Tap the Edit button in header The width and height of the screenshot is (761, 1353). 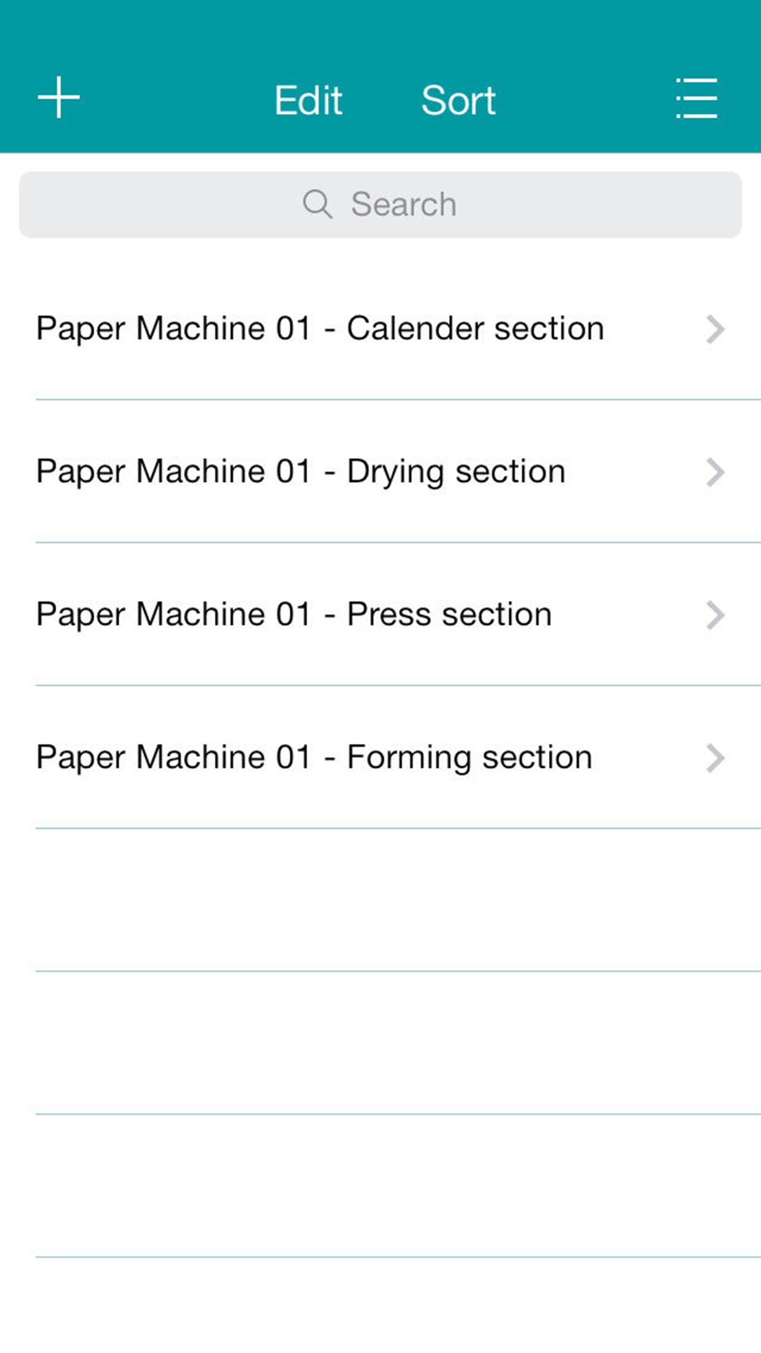tap(308, 100)
